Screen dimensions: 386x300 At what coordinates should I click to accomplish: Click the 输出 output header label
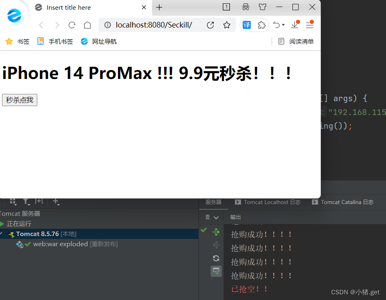(x=235, y=217)
